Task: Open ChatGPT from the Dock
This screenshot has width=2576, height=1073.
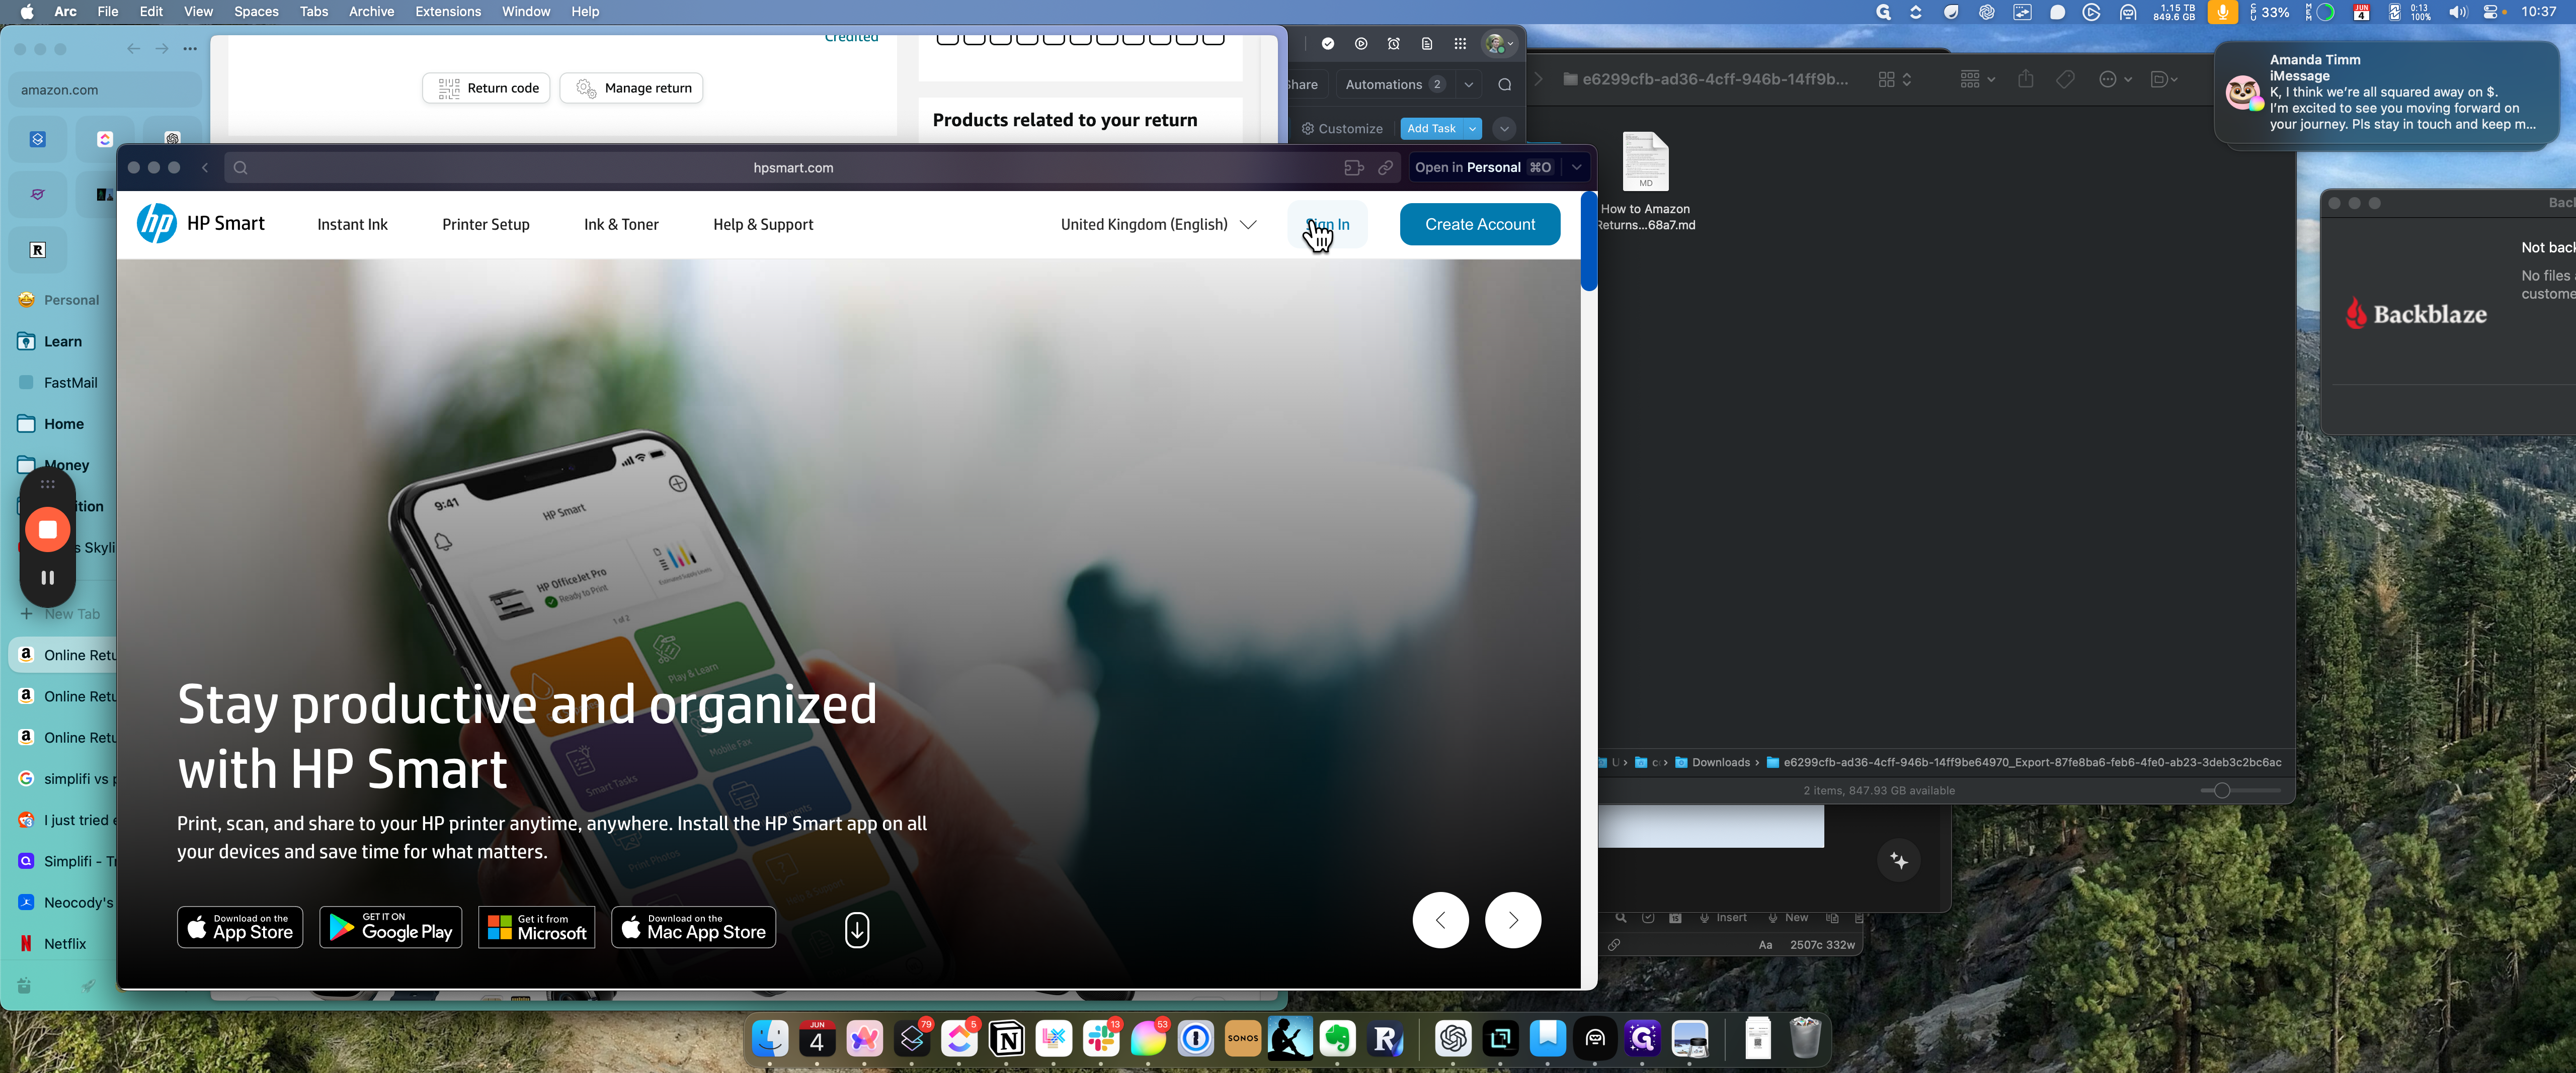Action: 1453,1039
